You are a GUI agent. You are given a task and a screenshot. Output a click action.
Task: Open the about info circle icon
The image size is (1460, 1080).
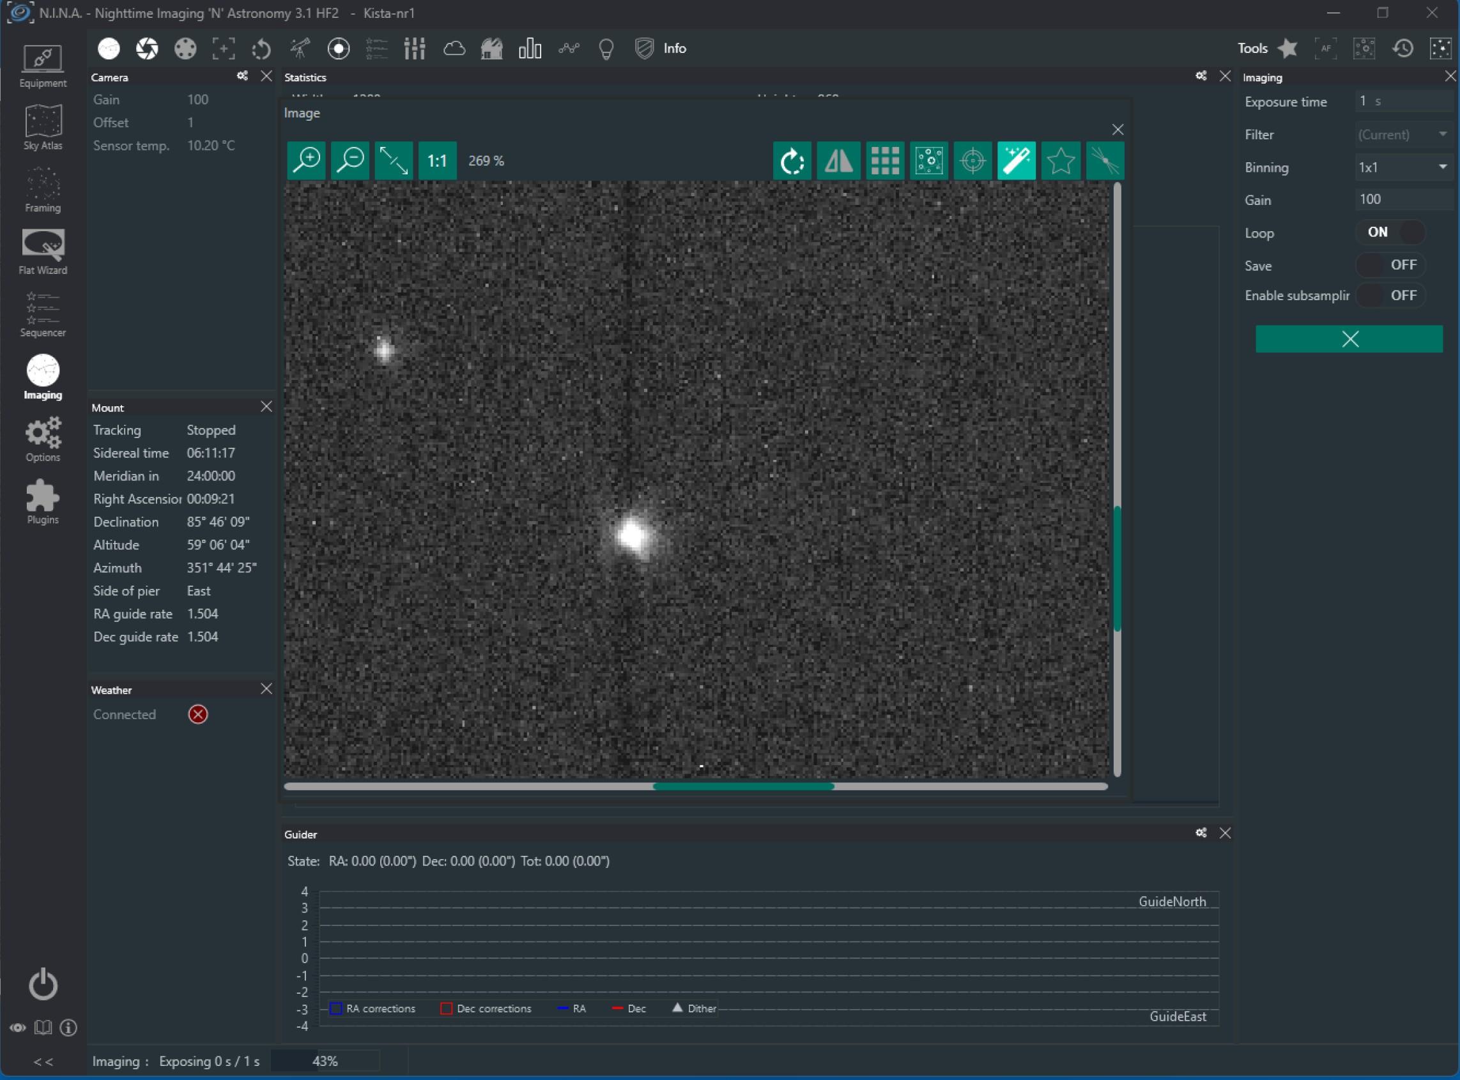68,1028
